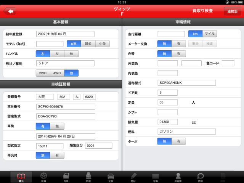Screen dimensions: 244x183
Task: Select km distance unit
Action: coord(196,34)
